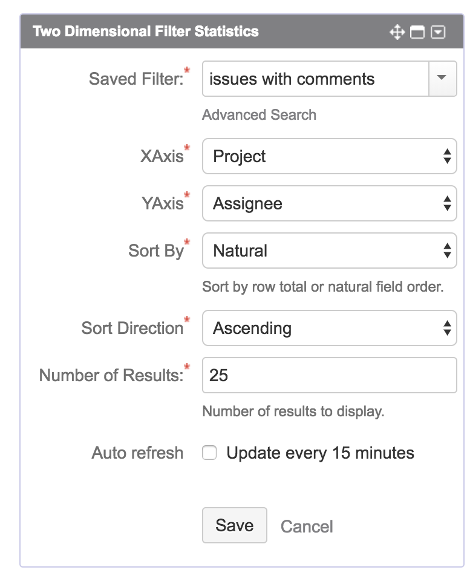Image resolution: width=467 pixels, height=570 pixels.
Task: Open the XAxis dropdown showing Project
Action: (x=329, y=156)
